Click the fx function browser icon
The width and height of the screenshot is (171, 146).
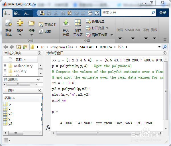pyautogui.click(x=48, y=128)
